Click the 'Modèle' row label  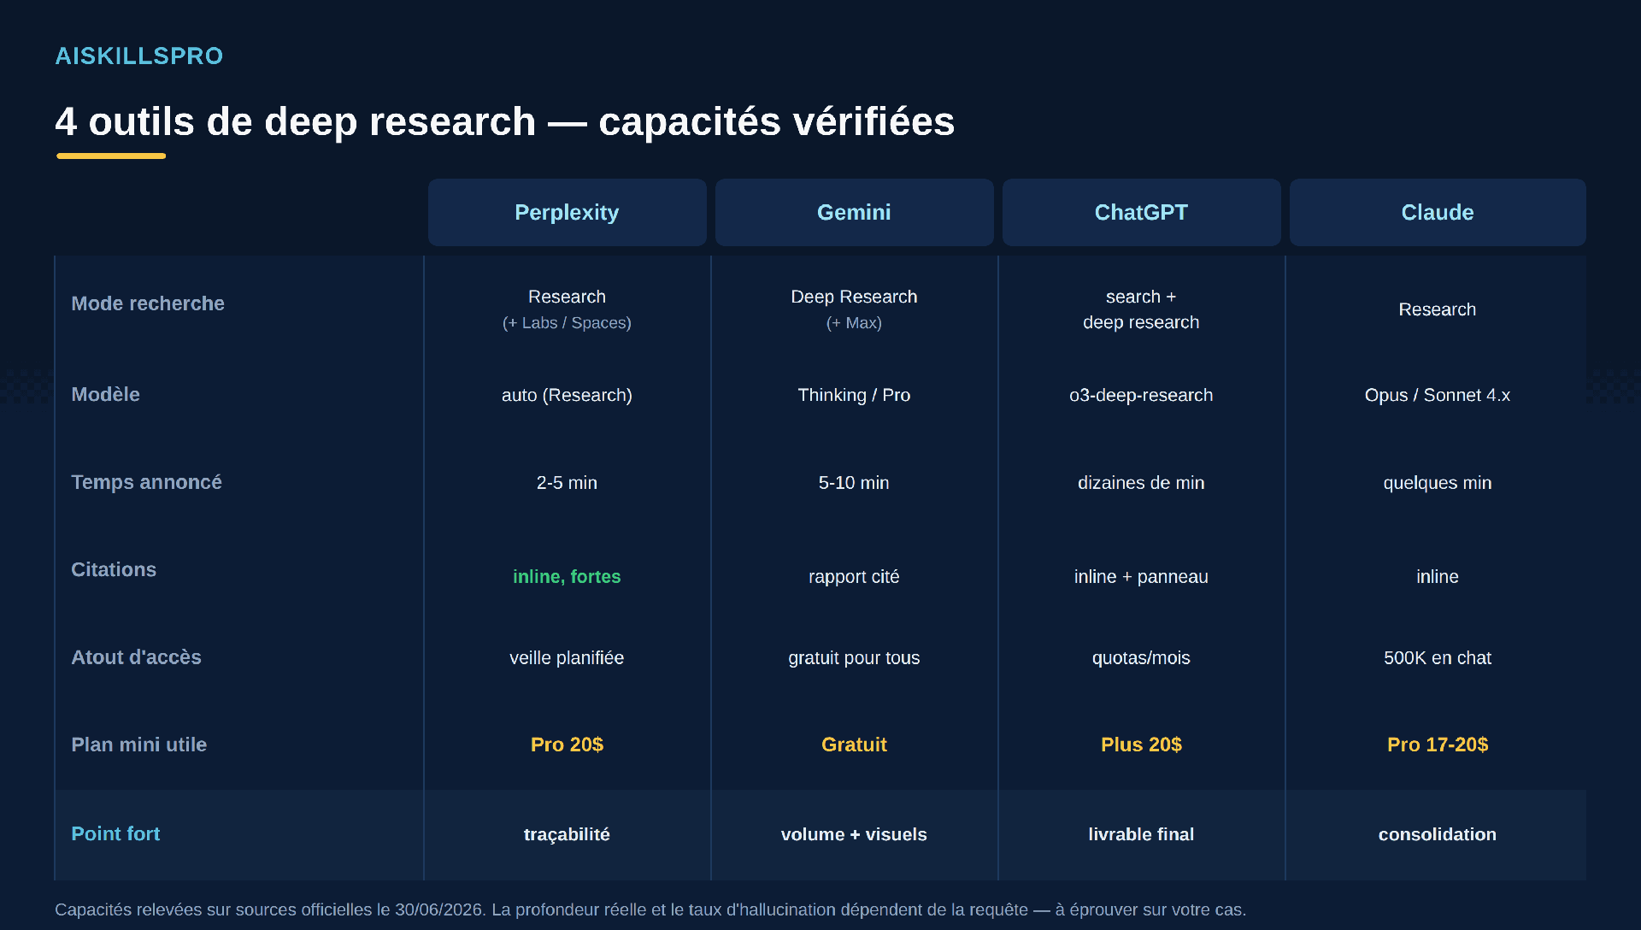105,394
